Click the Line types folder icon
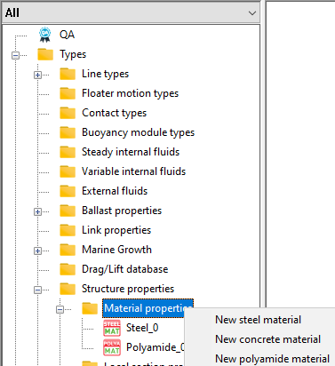 click(68, 74)
